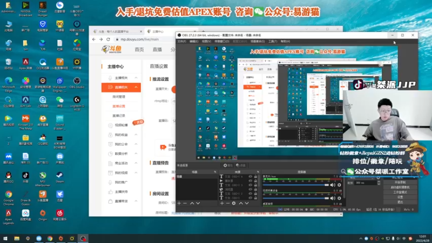The image size is (432, 243).
Task: Open 设置 button in OBS controls
Action: pyautogui.click(x=400, y=197)
